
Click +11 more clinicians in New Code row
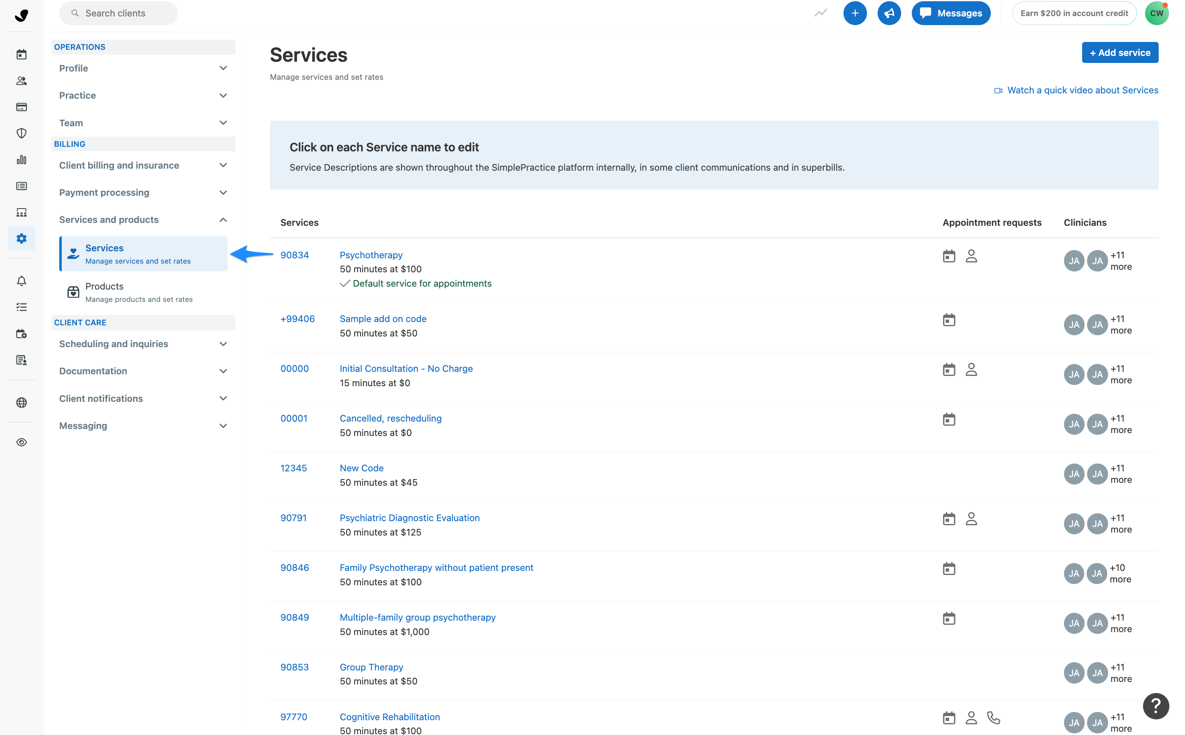point(1121,474)
